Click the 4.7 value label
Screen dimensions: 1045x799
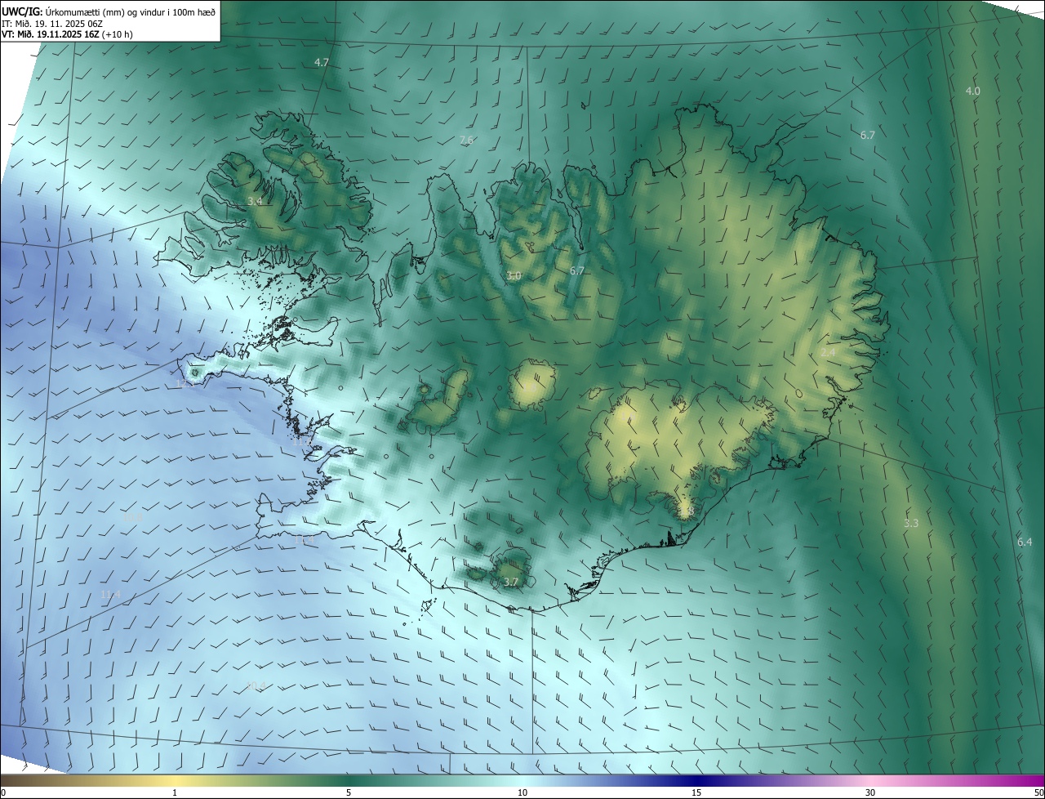click(322, 63)
